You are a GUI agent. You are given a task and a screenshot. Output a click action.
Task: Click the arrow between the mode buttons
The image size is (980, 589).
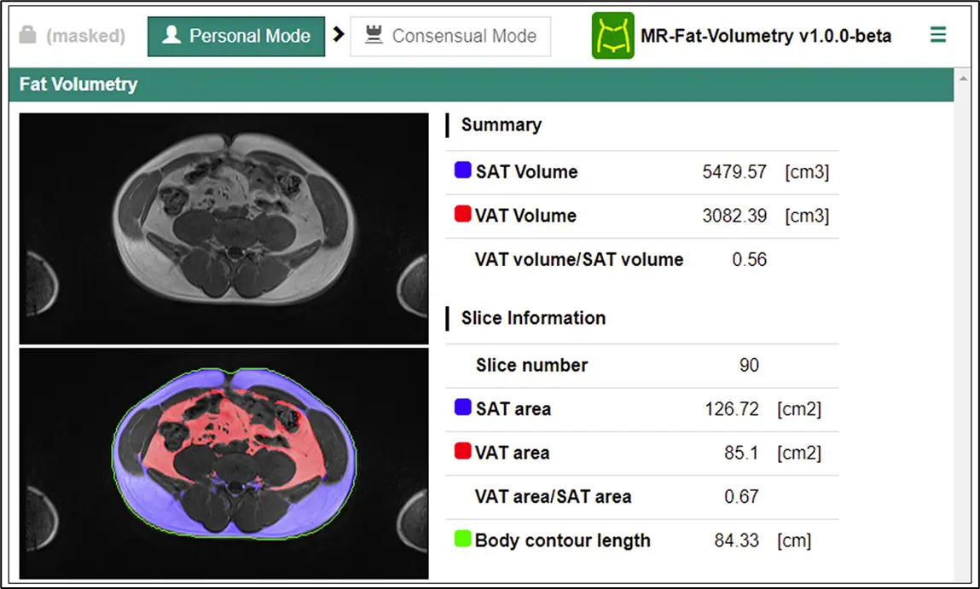[x=339, y=35]
